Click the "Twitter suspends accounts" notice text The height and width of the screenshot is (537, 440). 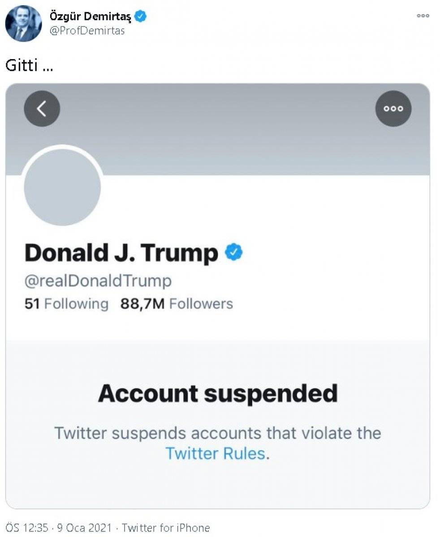tap(218, 433)
